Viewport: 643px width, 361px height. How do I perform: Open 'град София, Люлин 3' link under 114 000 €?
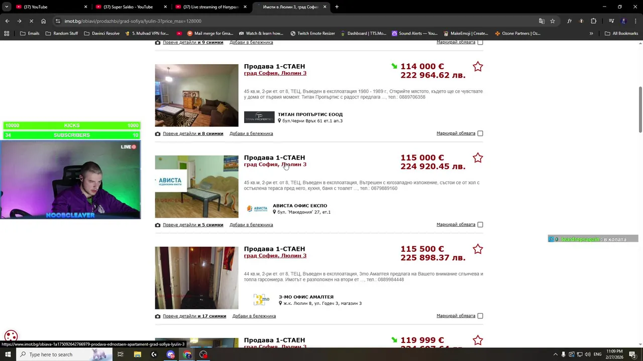(275, 73)
